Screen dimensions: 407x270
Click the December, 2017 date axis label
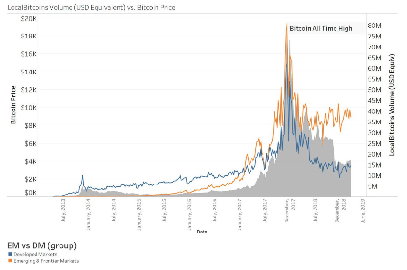[289, 211]
